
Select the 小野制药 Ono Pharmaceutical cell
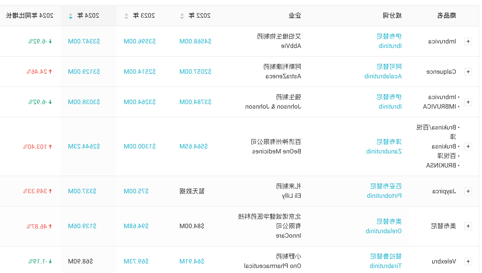click(273, 261)
